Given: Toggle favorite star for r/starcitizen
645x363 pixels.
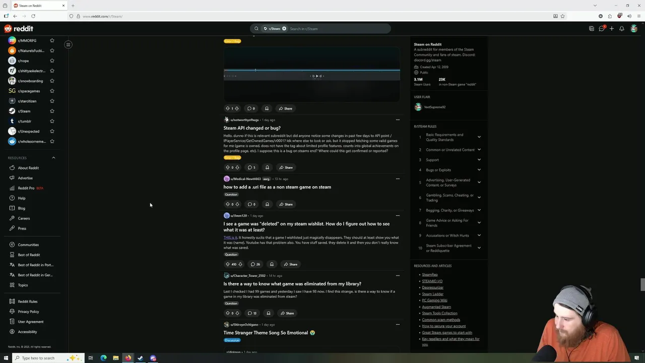Looking at the screenshot, I should pyautogui.click(x=52, y=101).
